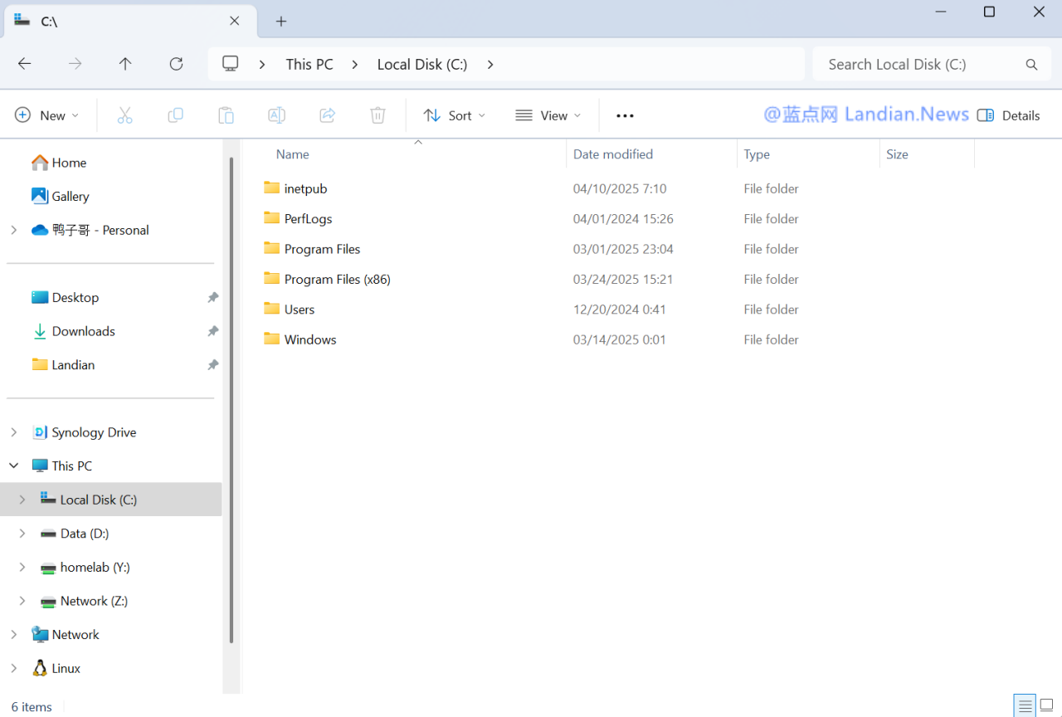Open the View dropdown
Screen dimensions: 1062x717
[548, 115]
